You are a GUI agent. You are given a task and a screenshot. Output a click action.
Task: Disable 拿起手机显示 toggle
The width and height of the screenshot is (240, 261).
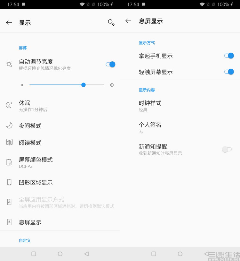tap(229, 56)
